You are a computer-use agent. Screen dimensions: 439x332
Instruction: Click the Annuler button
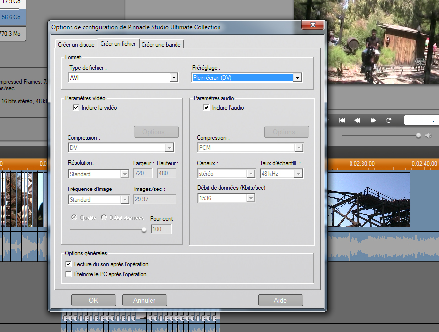(x=144, y=300)
